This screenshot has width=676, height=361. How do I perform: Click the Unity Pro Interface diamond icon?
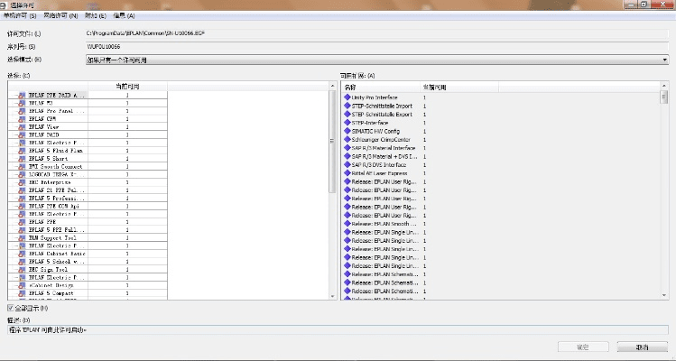[x=347, y=96]
